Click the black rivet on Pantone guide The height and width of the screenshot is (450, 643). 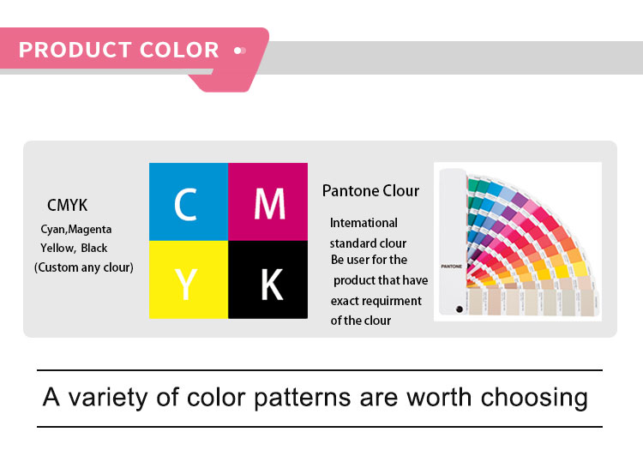[459, 309]
